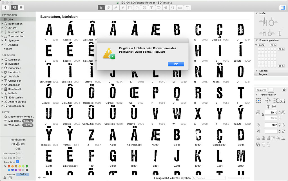This screenshot has width=288, height=181.
Task: Rotate counterclockwise with the left arrow
Action: 258,125
